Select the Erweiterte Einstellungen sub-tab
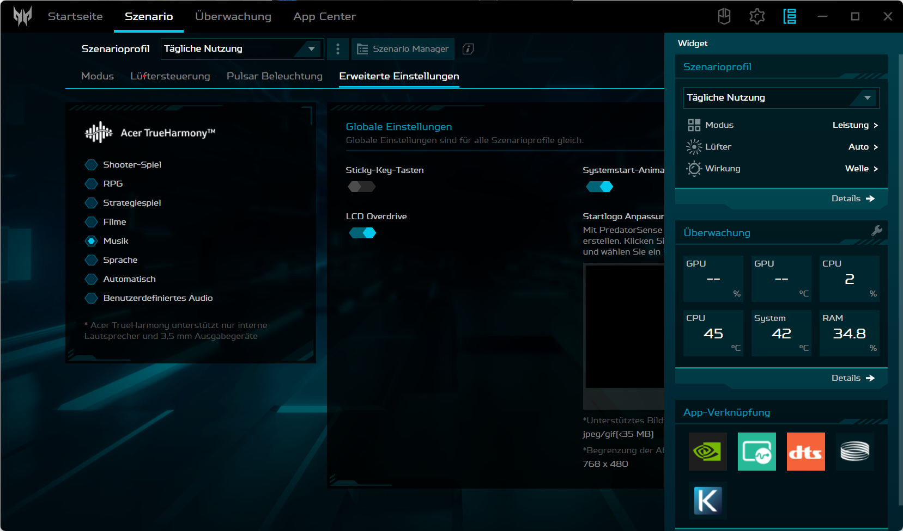903x531 pixels. (399, 76)
